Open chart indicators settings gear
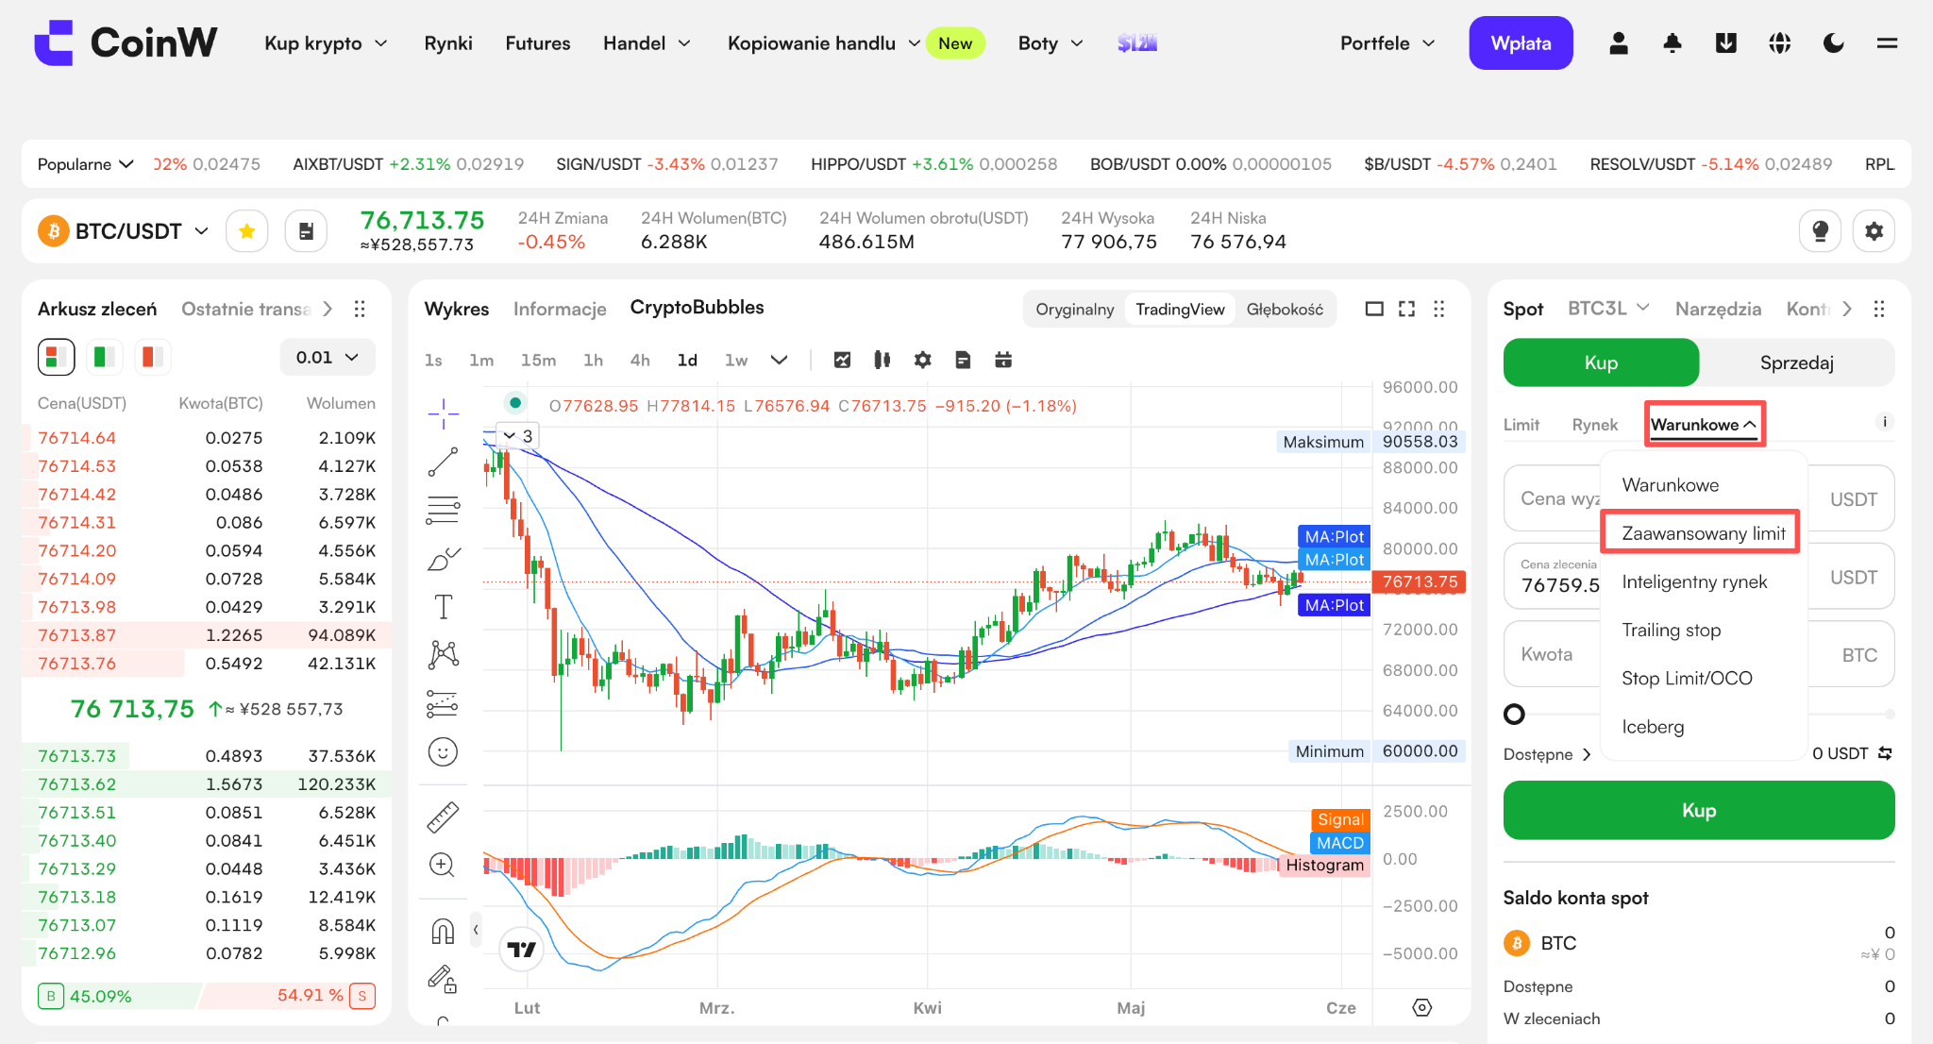The width and height of the screenshot is (1933, 1044). tap(922, 360)
